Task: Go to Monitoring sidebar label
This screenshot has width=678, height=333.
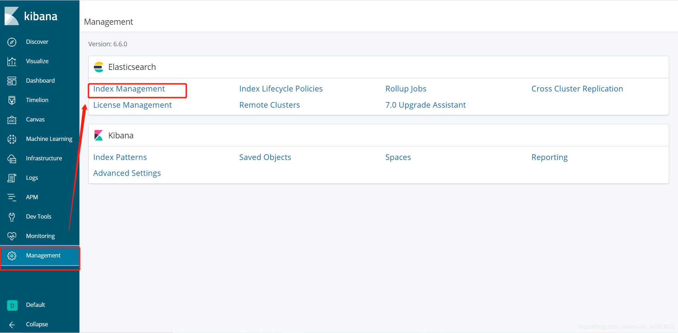Action: click(40, 236)
